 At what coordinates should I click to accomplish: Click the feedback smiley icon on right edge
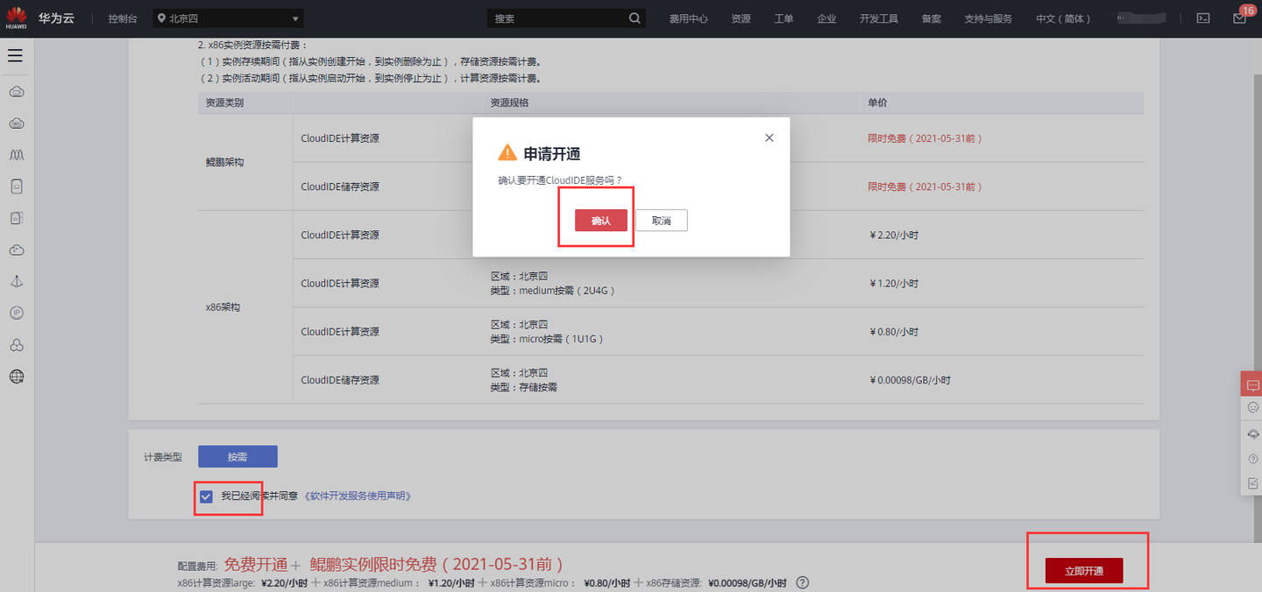(1251, 406)
